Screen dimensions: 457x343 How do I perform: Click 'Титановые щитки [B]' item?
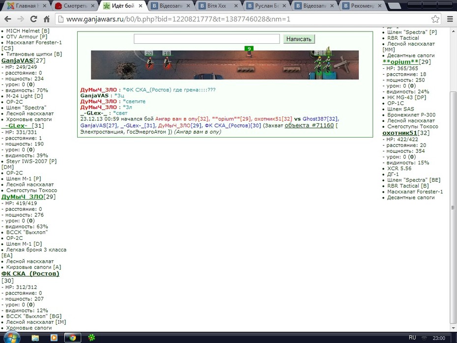click(x=34, y=54)
